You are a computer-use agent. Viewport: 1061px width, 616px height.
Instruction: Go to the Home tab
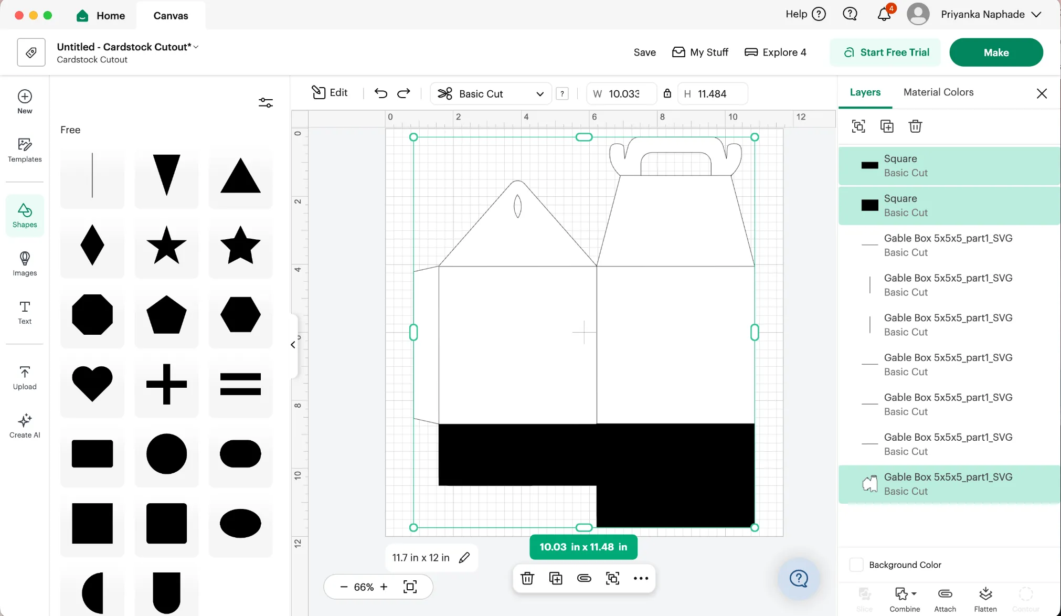[101, 16]
